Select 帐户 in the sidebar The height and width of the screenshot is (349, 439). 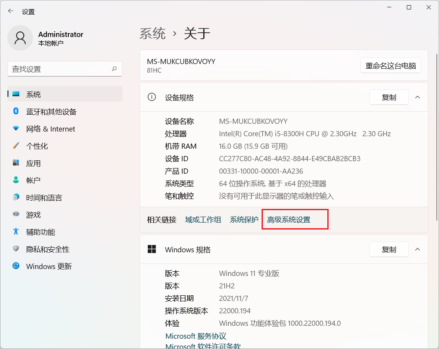(65, 180)
